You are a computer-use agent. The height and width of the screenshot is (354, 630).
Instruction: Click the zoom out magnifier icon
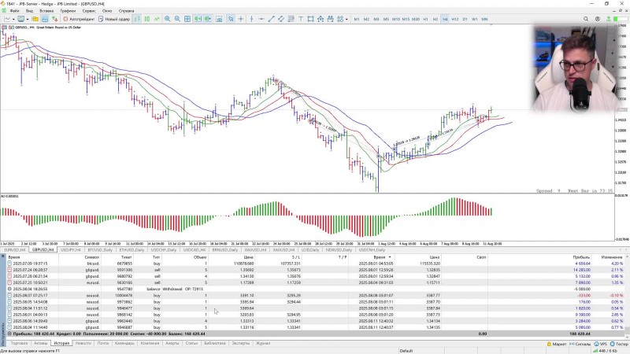coord(177,19)
